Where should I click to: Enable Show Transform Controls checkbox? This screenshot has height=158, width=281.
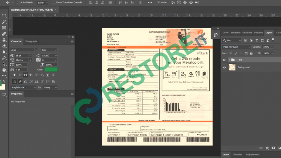[54, 3]
